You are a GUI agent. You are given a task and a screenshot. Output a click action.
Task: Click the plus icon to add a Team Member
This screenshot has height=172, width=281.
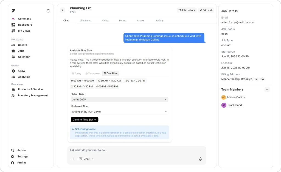(x=267, y=89)
